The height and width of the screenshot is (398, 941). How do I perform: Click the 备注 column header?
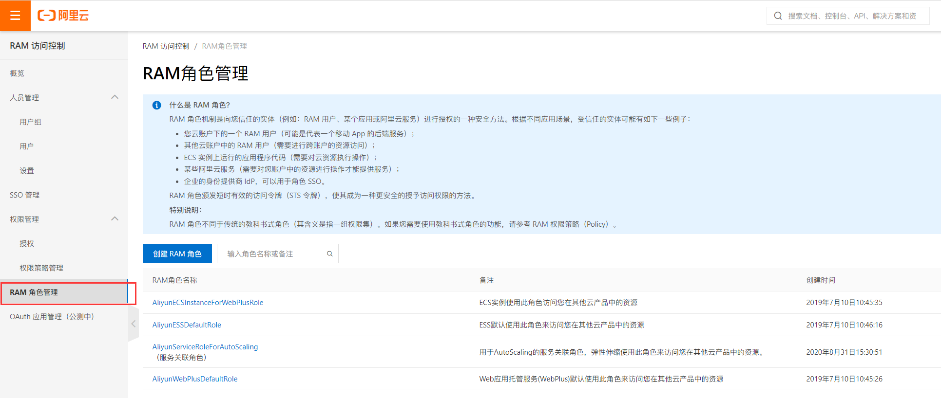[x=486, y=280]
